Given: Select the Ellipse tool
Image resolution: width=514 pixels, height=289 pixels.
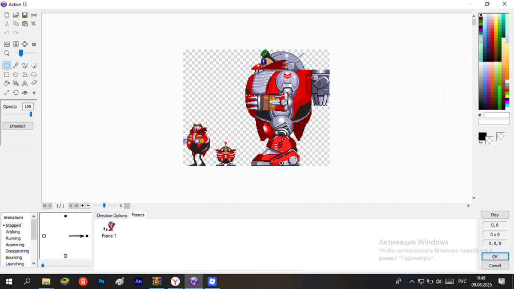Looking at the screenshot, I should (16, 75).
